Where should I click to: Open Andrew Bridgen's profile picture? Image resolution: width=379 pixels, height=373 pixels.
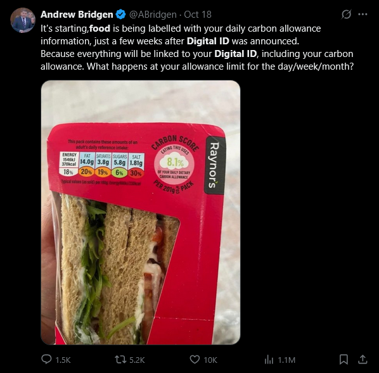point(23,20)
